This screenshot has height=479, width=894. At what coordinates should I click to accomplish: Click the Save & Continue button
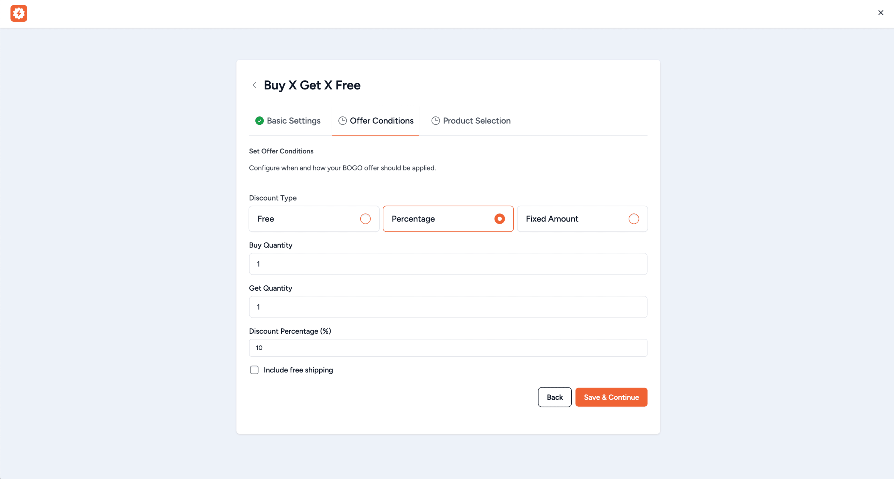pos(611,397)
